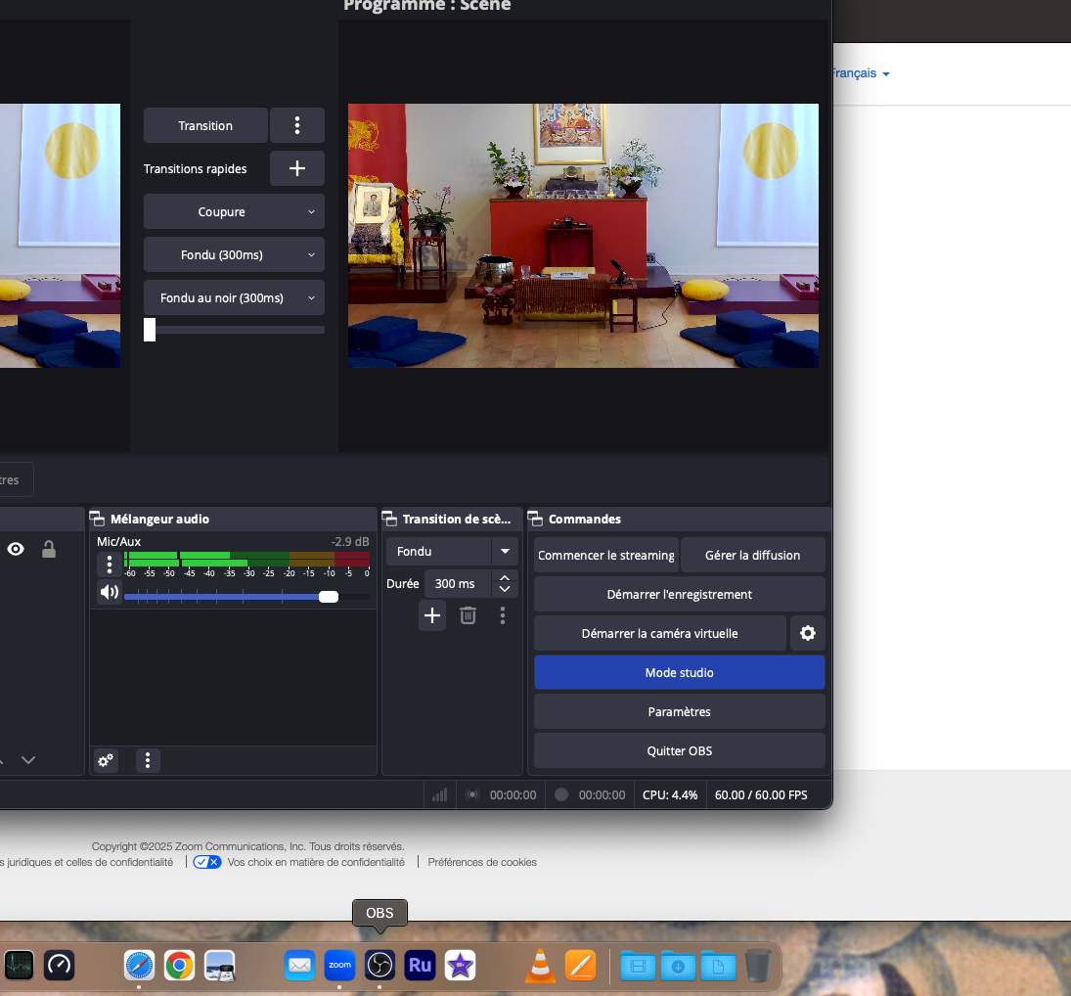Click Démarrer l'enregistrement button
Image resolution: width=1071 pixels, height=996 pixels.
click(x=679, y=594)
